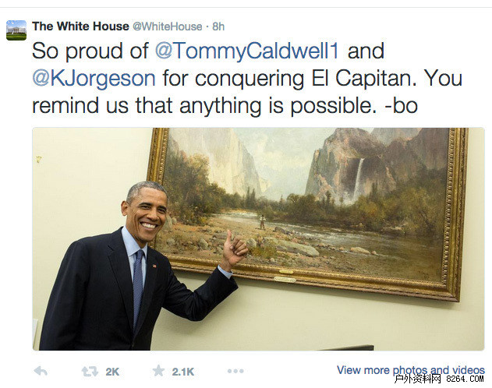The width and height of the screenshot is (492, 388).
Task: Click View more photos and videos
Action: coord(411,370)
